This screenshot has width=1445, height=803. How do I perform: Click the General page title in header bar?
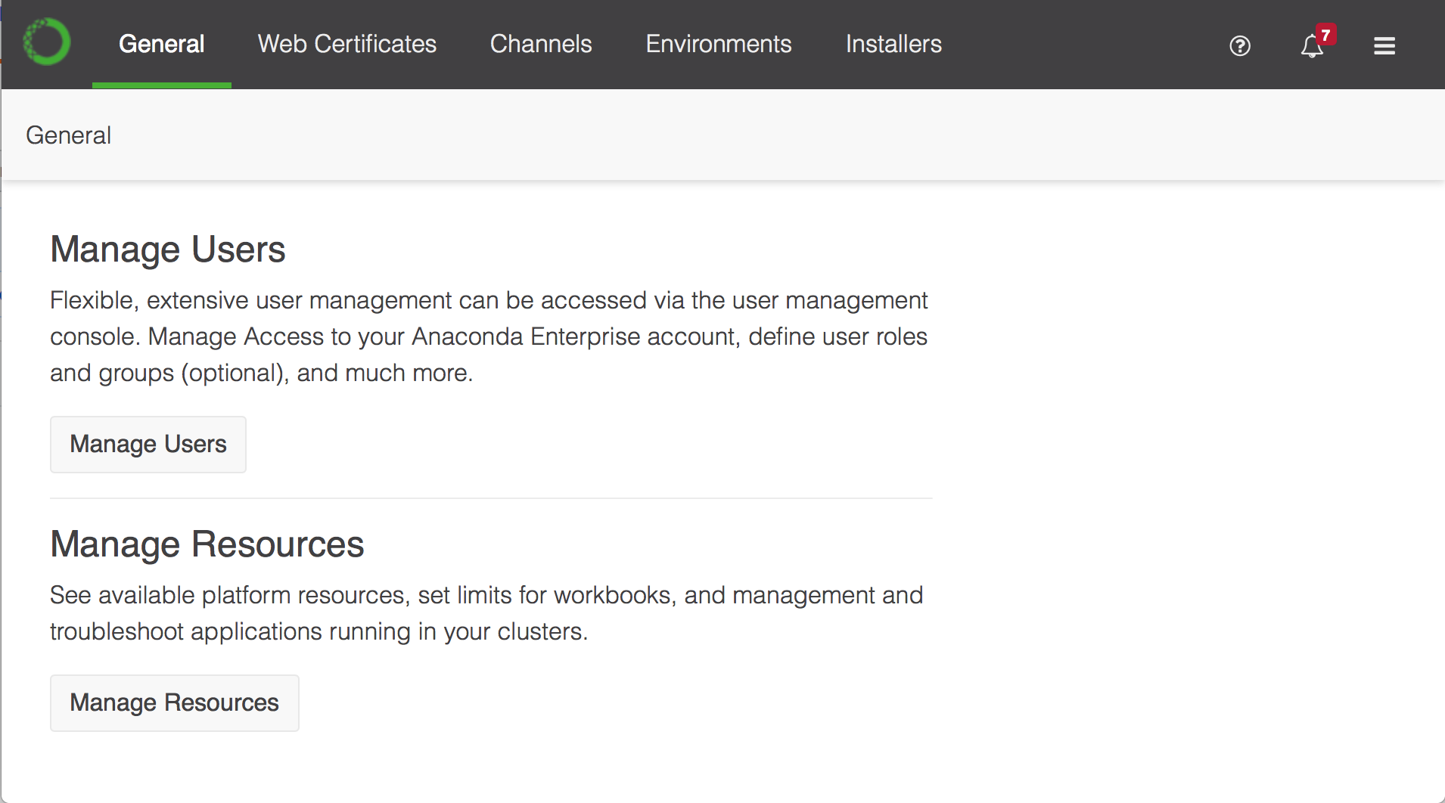point(69,135)
